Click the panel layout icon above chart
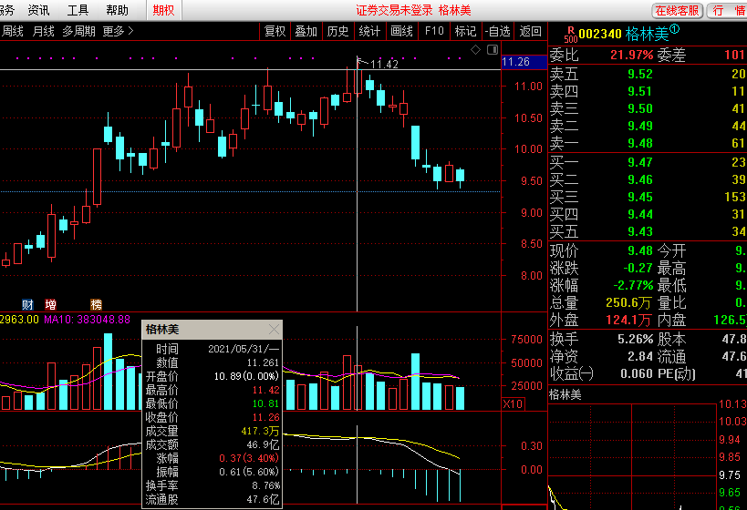Image resolution: width=747 pixels, height=510 pixels. coord(493,49)
